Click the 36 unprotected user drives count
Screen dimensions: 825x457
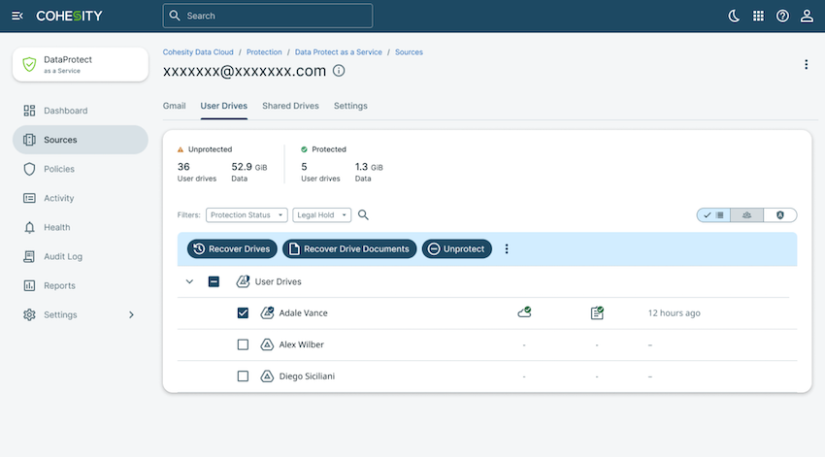pyautogui.click(x=183, y=167)
